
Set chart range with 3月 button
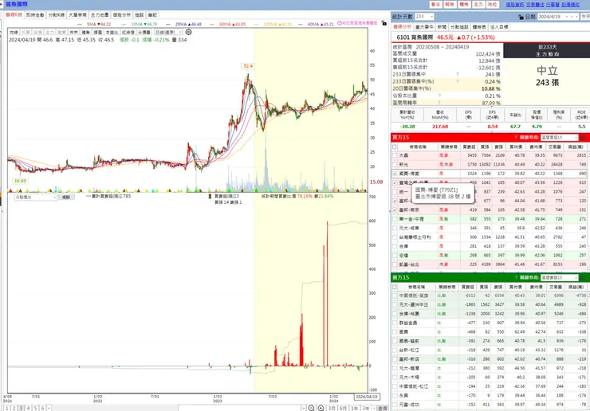click(x=332, y=408)
